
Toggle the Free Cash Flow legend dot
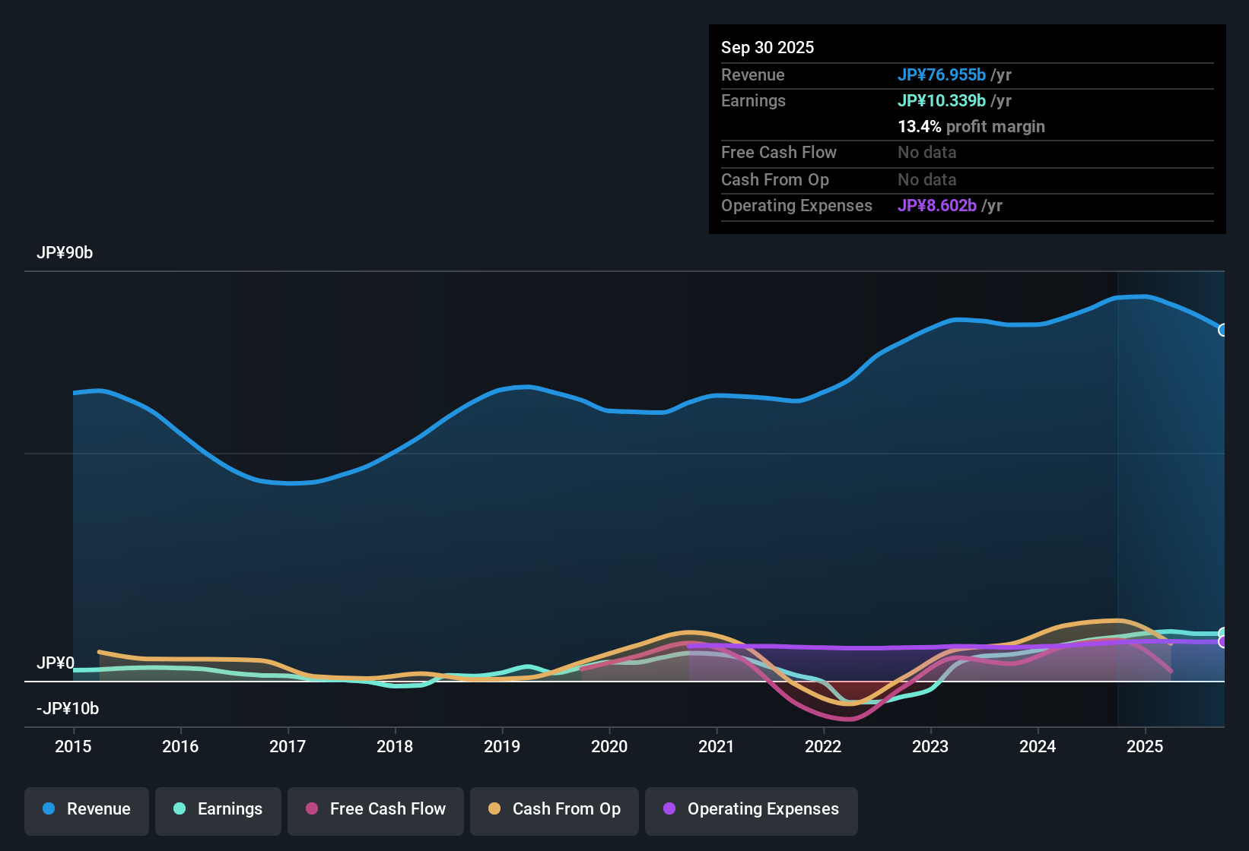click(x=310, y=809)
